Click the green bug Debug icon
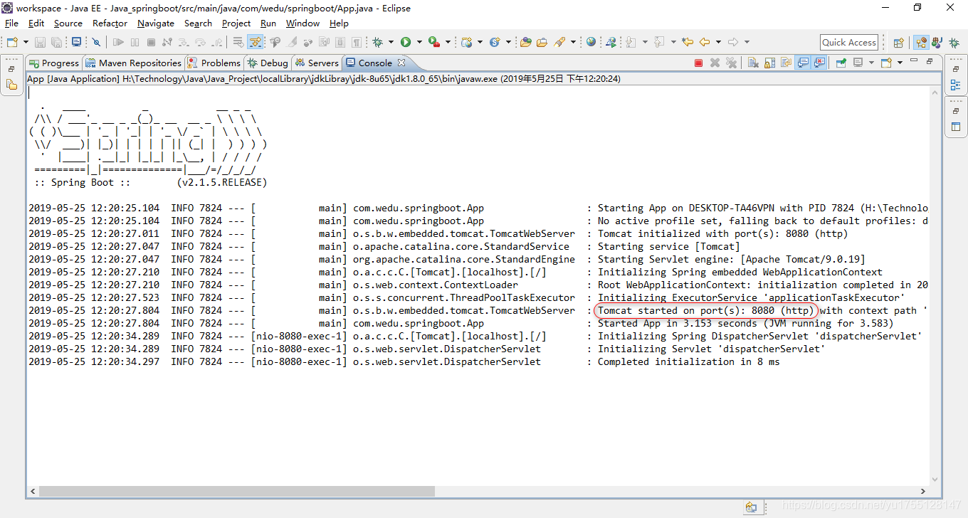968x518 pixels. [377, 42]
